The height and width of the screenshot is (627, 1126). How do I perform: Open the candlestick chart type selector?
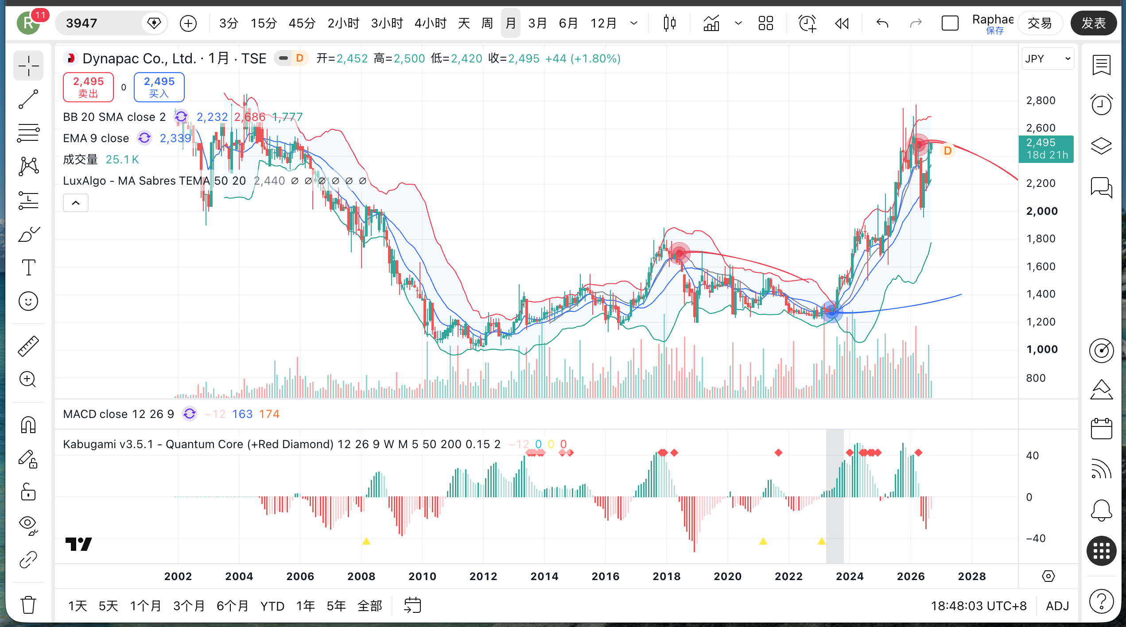(669, 23)
